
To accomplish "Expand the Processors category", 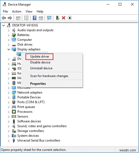I will [x=9, y=112].
